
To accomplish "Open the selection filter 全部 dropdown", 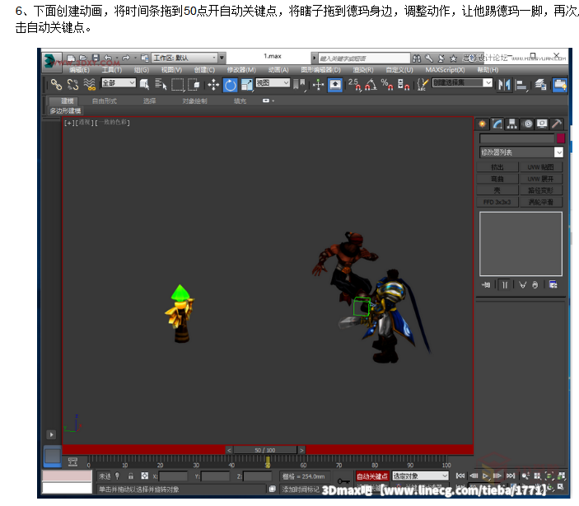I will 119,82.
